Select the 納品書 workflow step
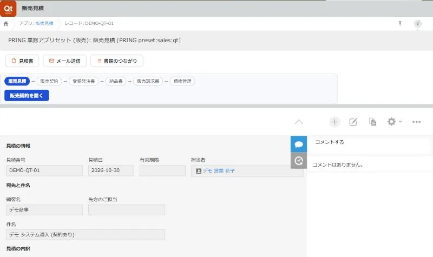 [x=116, y=81]
